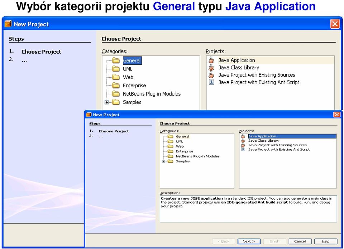This screenshot has width=344, height=249.
Task: Select NetBeans Plug-in Modules in back window
Action: pyautogui.click(x=152, y=94)
